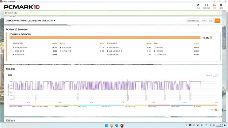Select the GPU temperature (°C) legend

(113, 106)
